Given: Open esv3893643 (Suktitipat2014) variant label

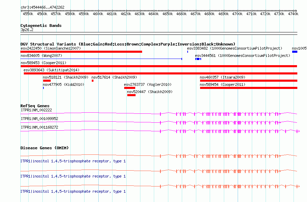Looking at the screenshot, I should (x=51, y=70).
